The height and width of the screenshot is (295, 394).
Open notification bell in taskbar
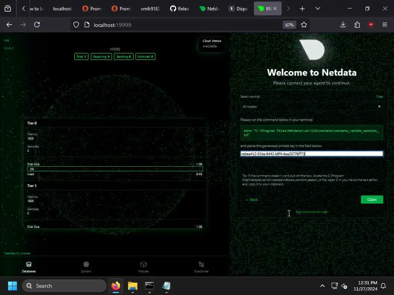tap(384, 286)
